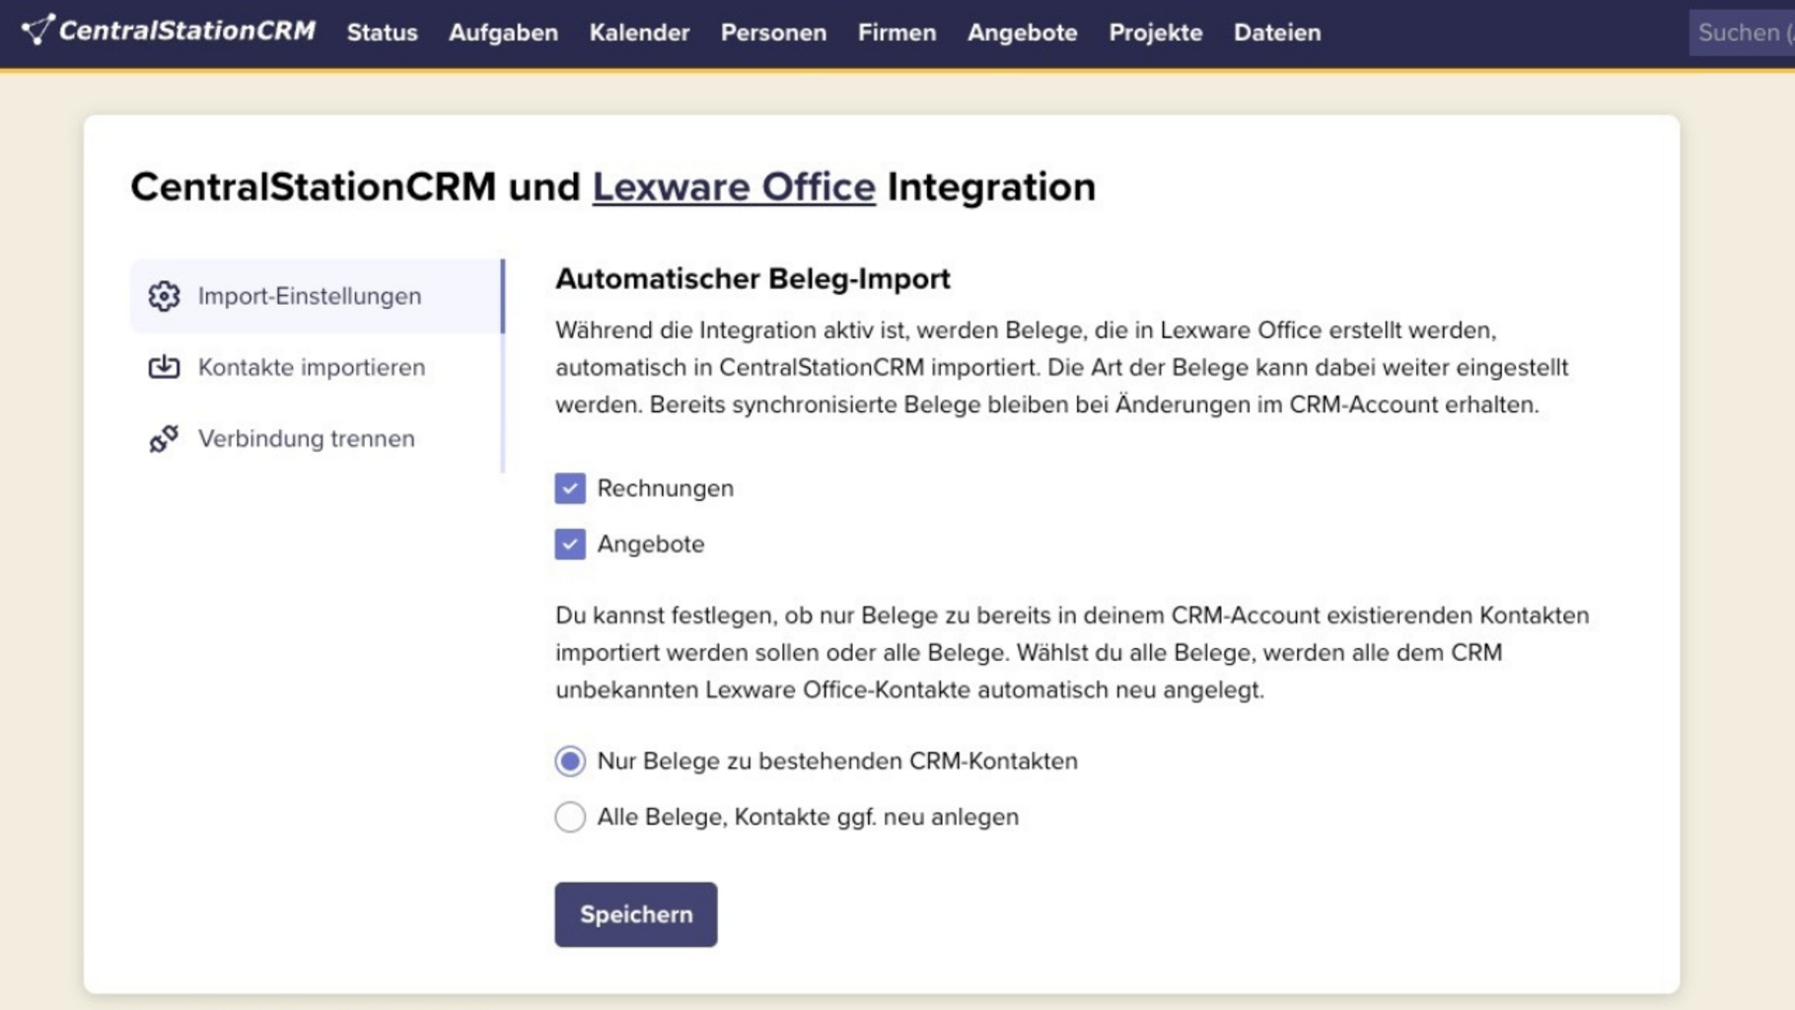1795x1010 pixels.
Task: Click the Verbindung trennen unplug icon
Action: click(x=164, y=439)
